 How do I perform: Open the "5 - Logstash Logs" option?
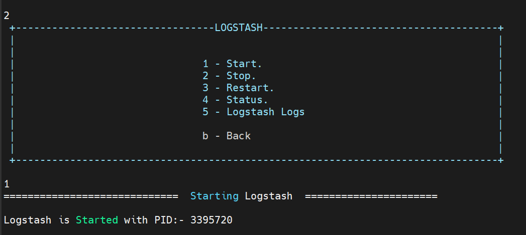pyautogui.click(x=253, y=112)
